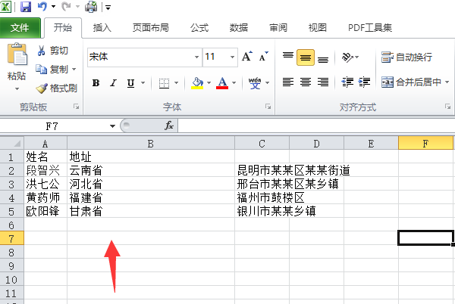Click the increase font size icon
The width and height of the screenshot is (455, 304).
(247, 57)
